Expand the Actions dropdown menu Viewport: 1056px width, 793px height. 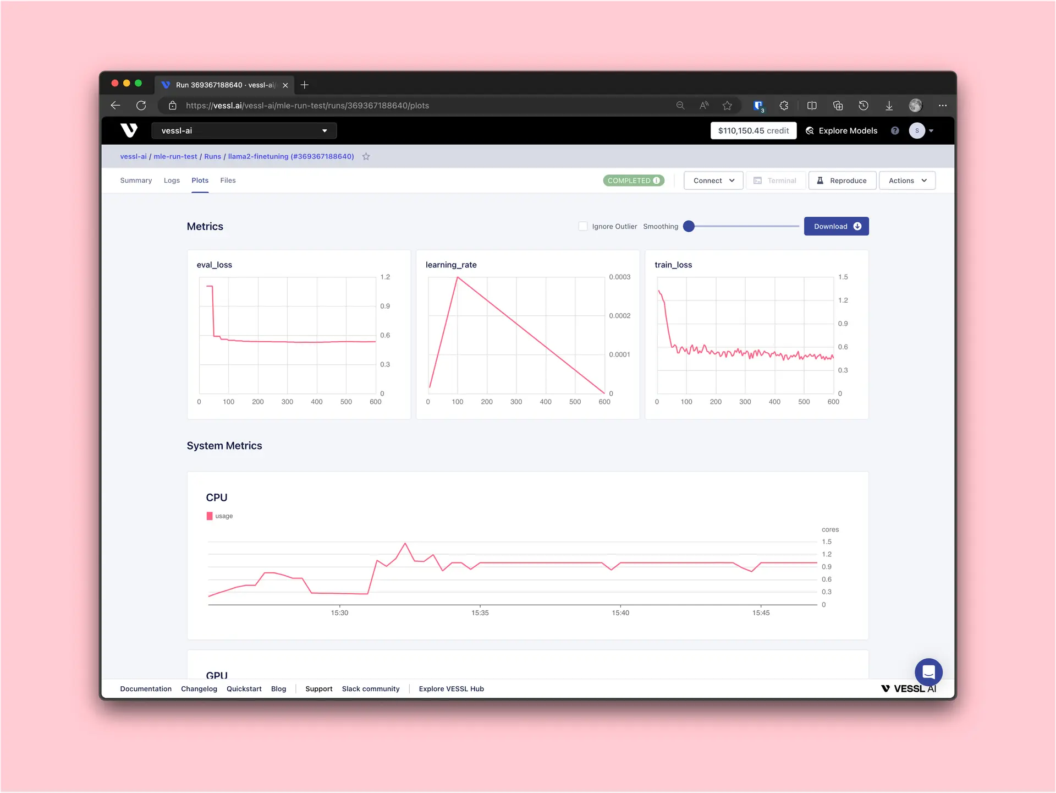point(907,181)
